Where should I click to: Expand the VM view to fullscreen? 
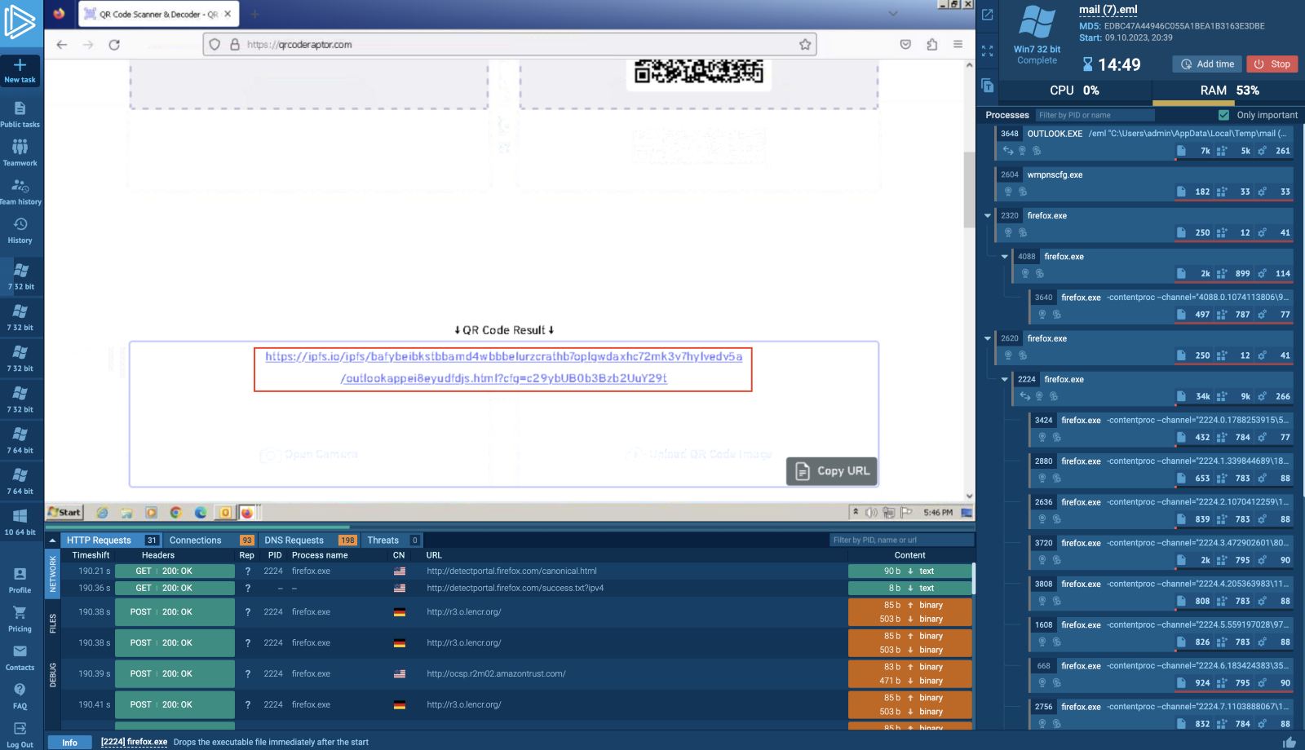point(987,51)
